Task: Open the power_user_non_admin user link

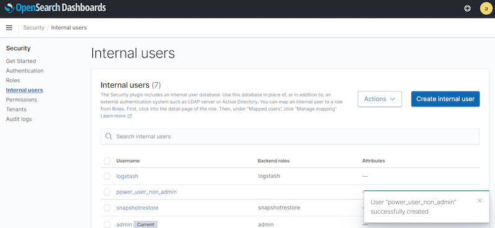Action: tap(147, 192)
